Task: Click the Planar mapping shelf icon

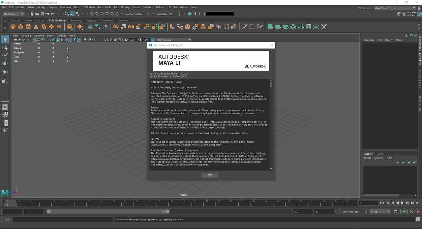Action: tap(270, 27)
